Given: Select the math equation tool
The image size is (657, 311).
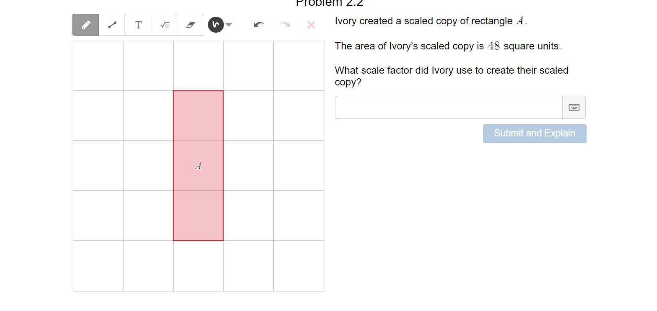Looking at the screenshot, I should [164, 25].
